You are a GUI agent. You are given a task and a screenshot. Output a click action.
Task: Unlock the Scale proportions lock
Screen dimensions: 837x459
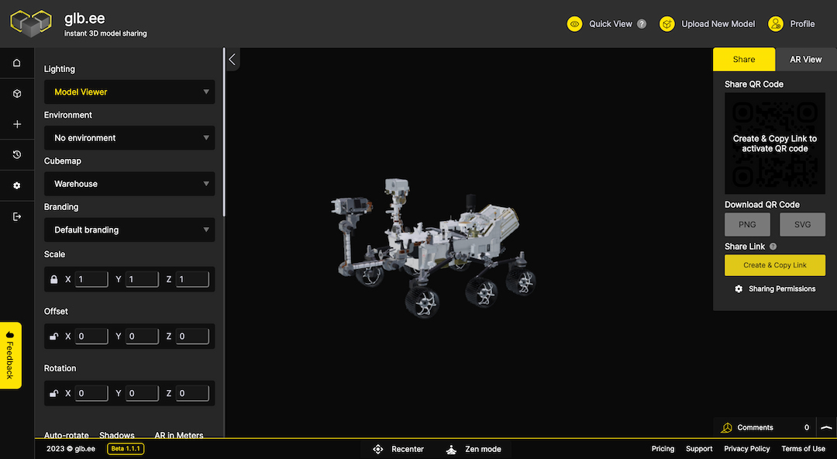click(54, 279)
